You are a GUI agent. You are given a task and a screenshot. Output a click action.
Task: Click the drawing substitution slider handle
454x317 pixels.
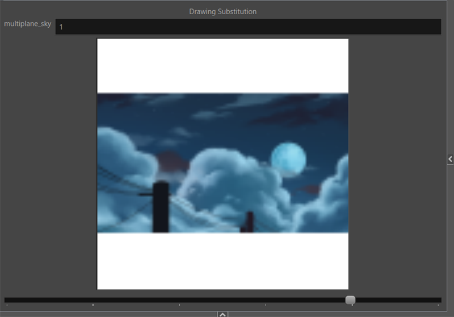click(x=350, y=299)
